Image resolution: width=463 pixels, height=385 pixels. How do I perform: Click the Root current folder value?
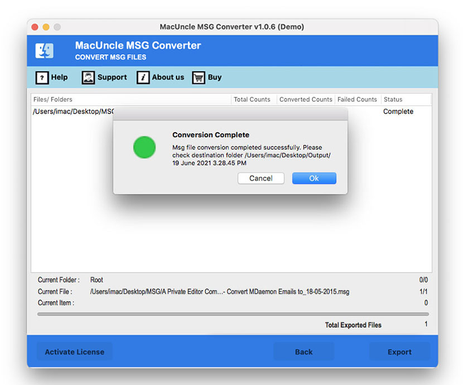[97, 280]
